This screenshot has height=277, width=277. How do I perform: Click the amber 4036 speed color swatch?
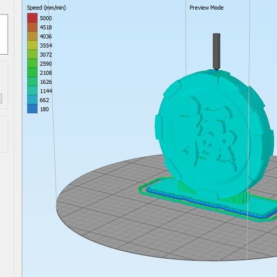tap(32, 36)
